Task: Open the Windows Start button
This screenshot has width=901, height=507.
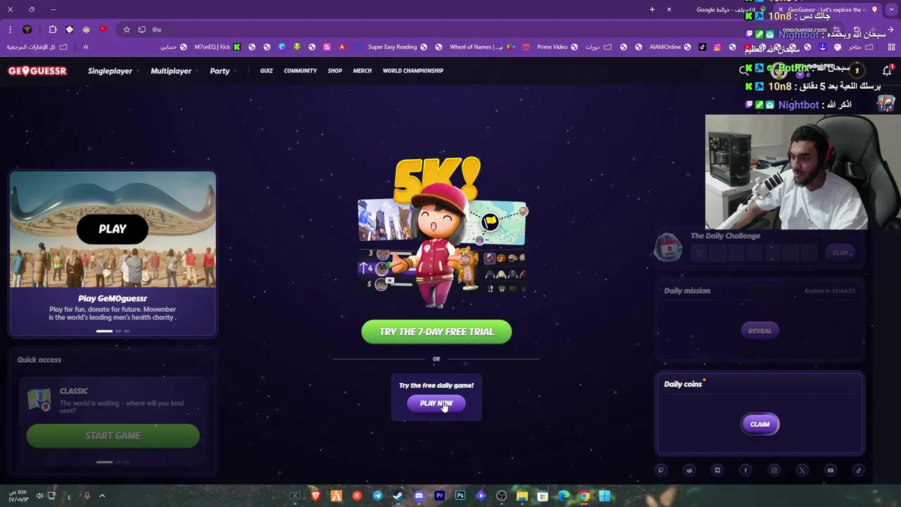Action: [605, 496]
